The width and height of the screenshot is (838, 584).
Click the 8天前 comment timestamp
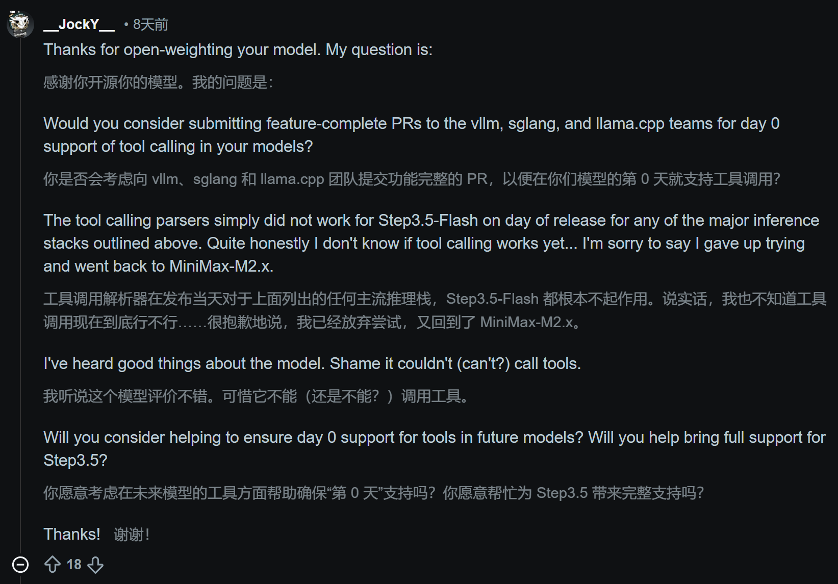[x=150, y=24]
